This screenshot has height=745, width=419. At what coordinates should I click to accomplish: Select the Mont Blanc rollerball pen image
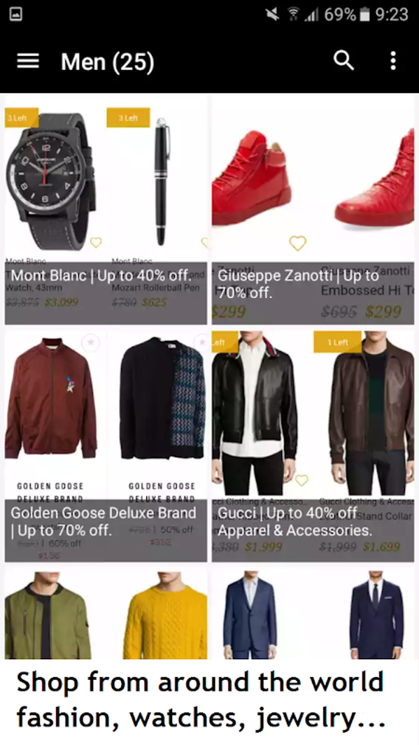pyautogui.click(x=161, y=182)
